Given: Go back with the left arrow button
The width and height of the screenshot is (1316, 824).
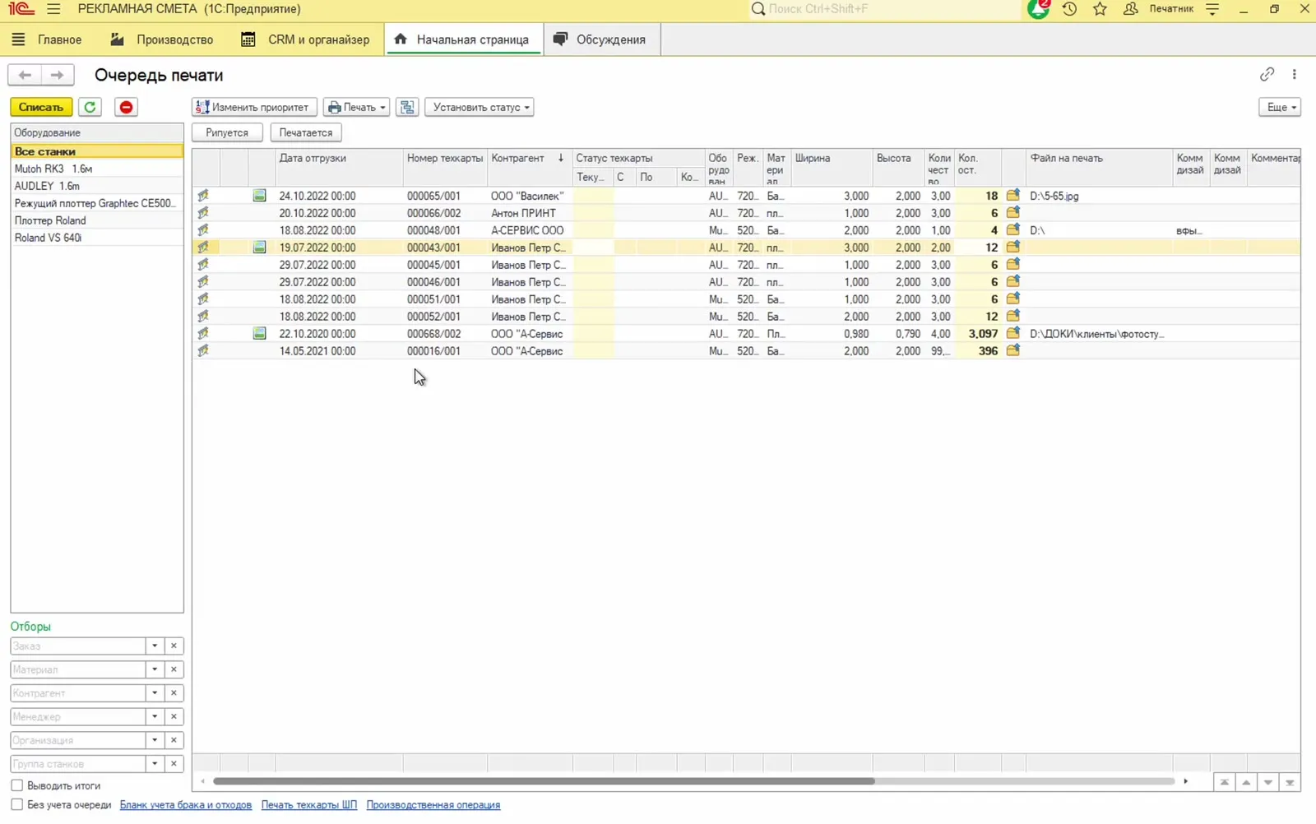Looking at the screenshot, I should tap(25, 75).
